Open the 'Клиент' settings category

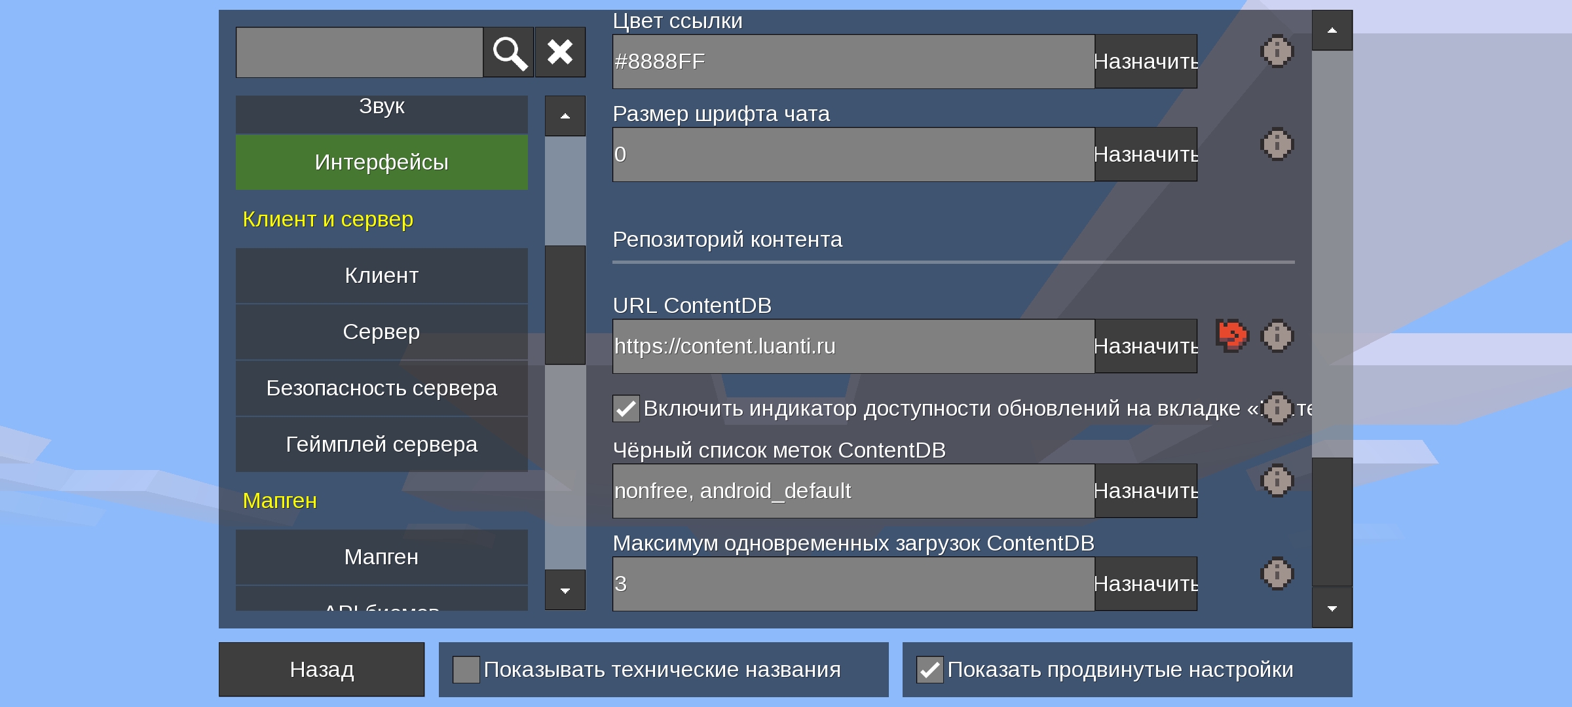point(381,276)
